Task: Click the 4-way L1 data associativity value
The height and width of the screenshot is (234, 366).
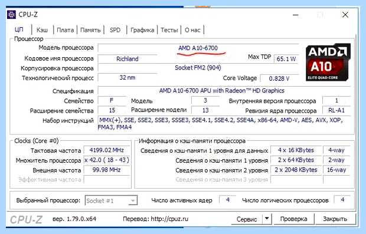Action: (336, 150)
